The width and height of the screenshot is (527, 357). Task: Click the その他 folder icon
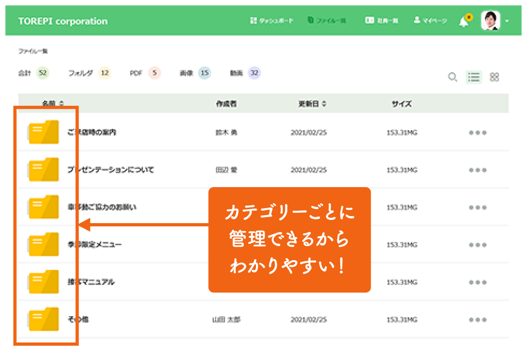coord(44,319)
